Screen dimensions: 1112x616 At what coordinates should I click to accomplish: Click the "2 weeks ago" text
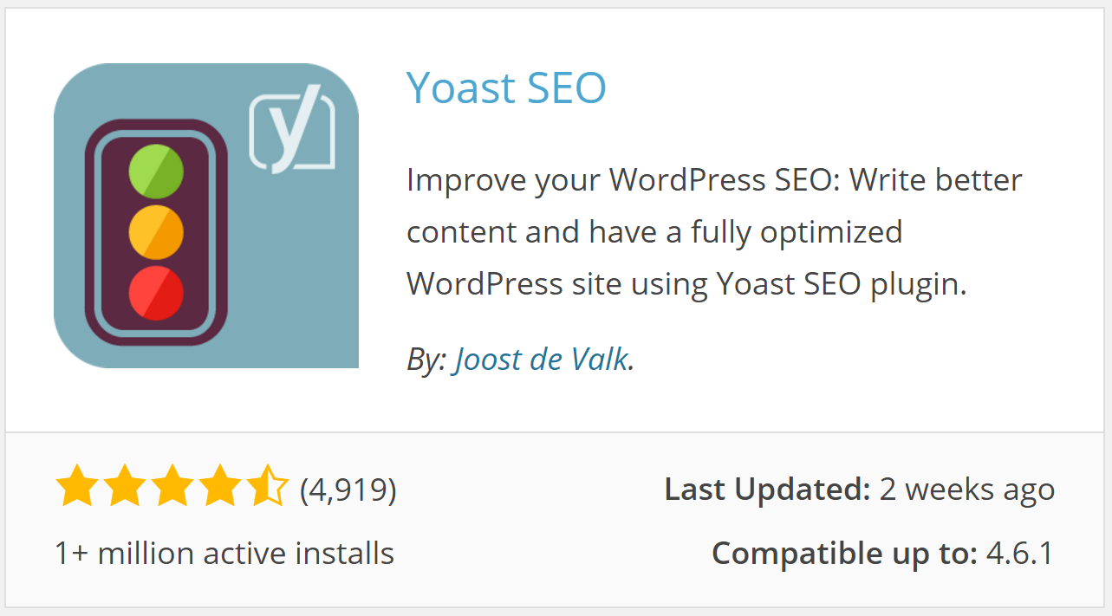point(966,490)
